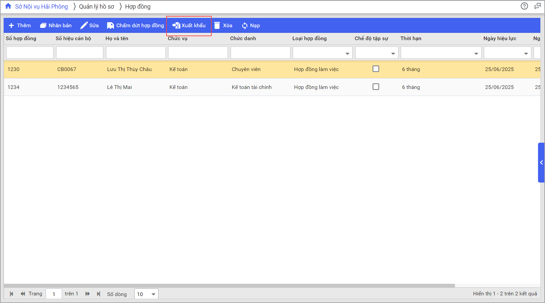Click the horizontal scrollbar of the grid

[229, 285]
